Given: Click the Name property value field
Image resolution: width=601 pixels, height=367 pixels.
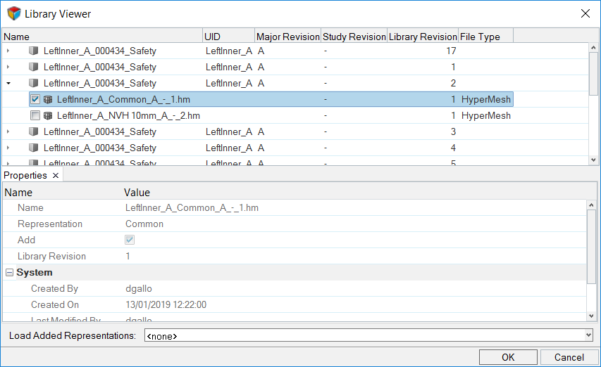Looking at the screenshot, I should pos(192,207).
